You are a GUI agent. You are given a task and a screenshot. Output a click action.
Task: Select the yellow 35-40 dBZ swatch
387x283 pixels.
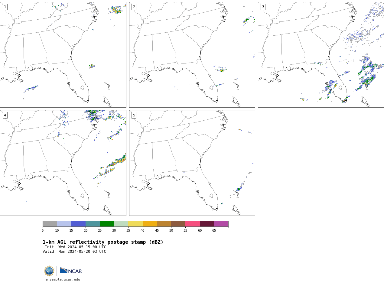point(135,224)
